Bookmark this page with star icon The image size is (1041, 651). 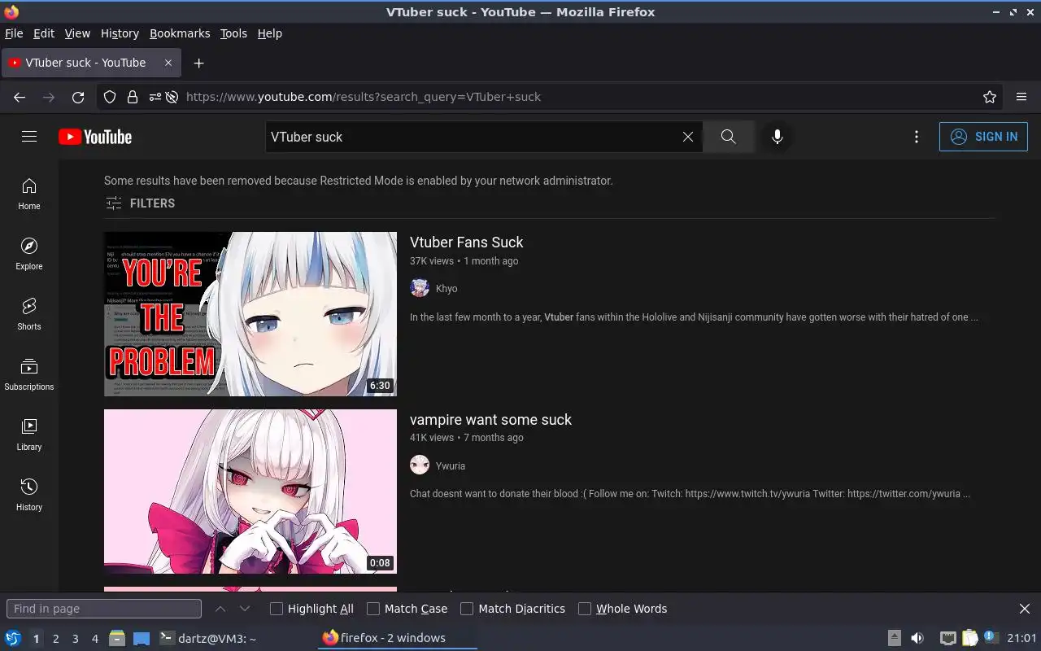click(990, 97)
